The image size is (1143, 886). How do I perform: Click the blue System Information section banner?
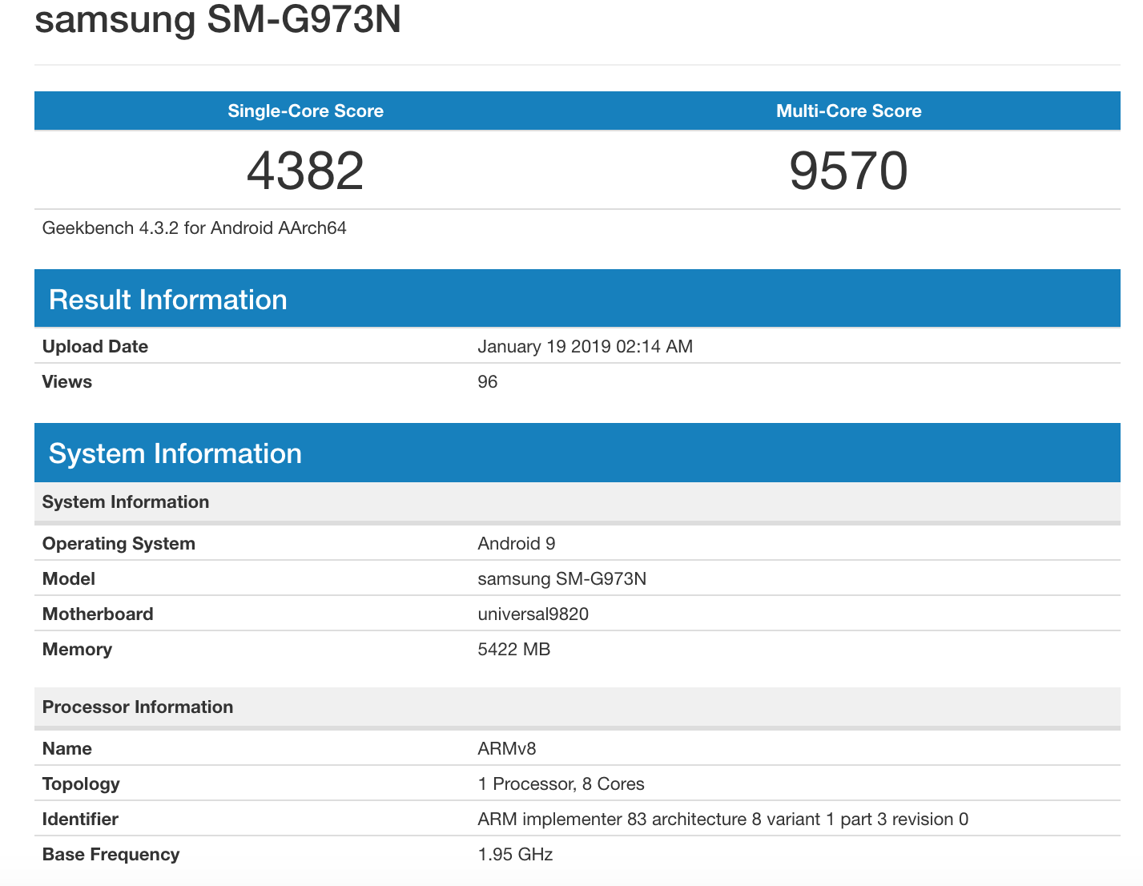[x=175, y=453]
